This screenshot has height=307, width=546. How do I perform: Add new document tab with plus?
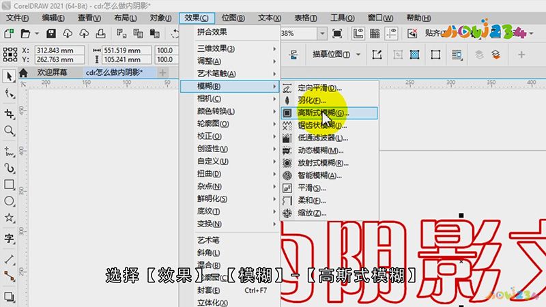162,73
